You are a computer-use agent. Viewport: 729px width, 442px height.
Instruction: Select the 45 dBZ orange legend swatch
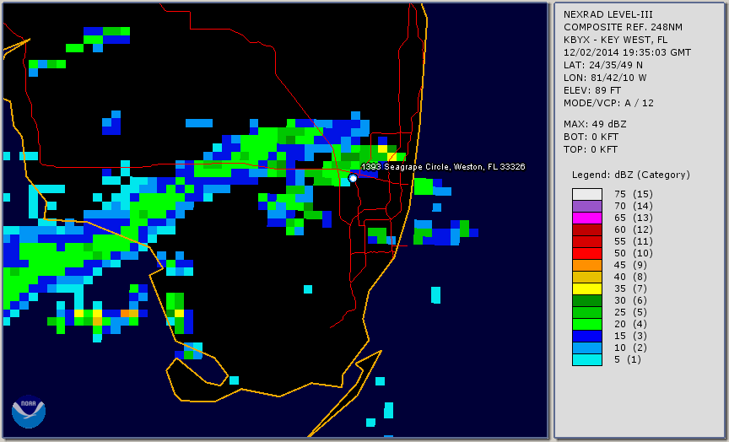586,265
